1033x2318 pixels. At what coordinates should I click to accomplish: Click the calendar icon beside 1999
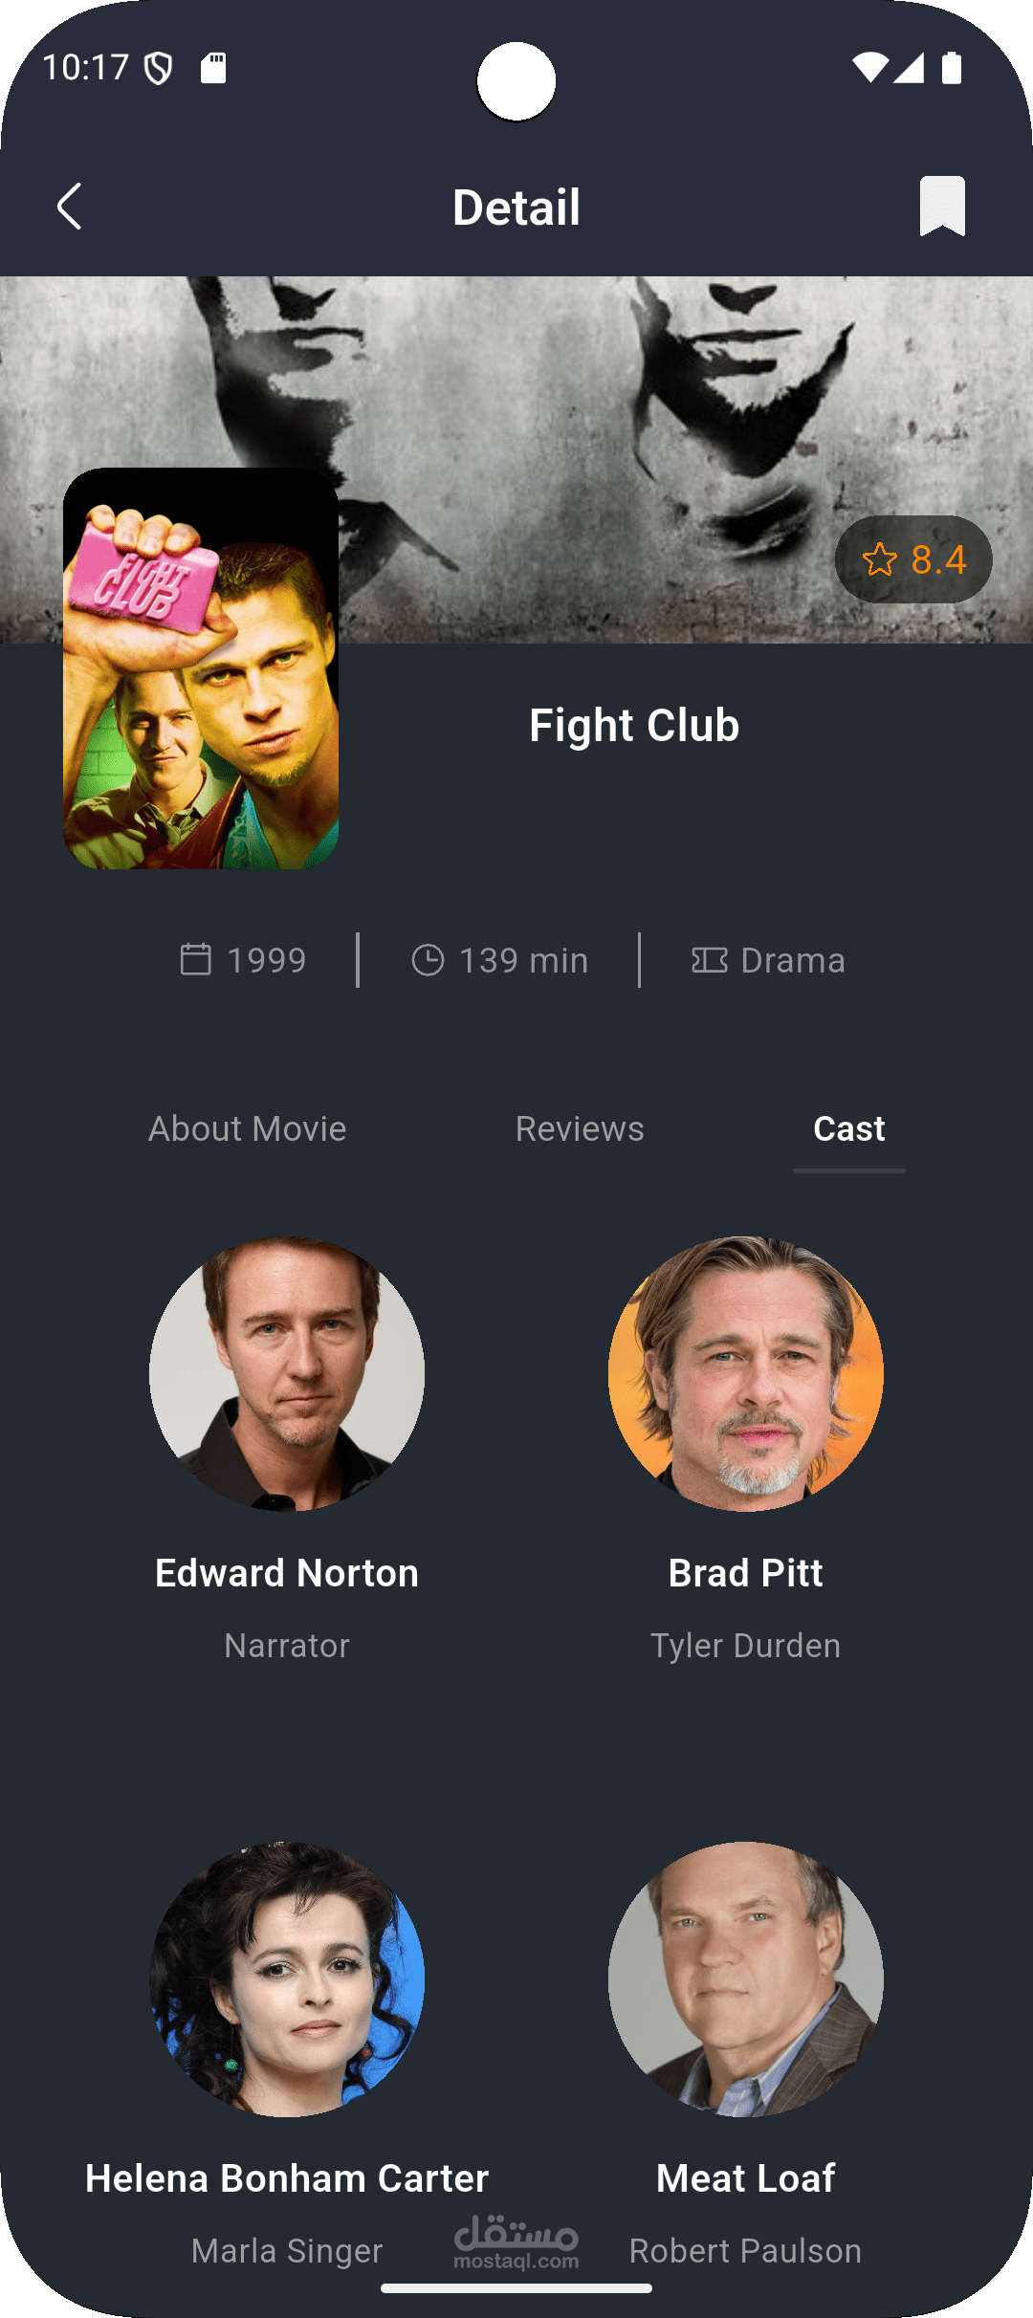click(x=195, y=959)
